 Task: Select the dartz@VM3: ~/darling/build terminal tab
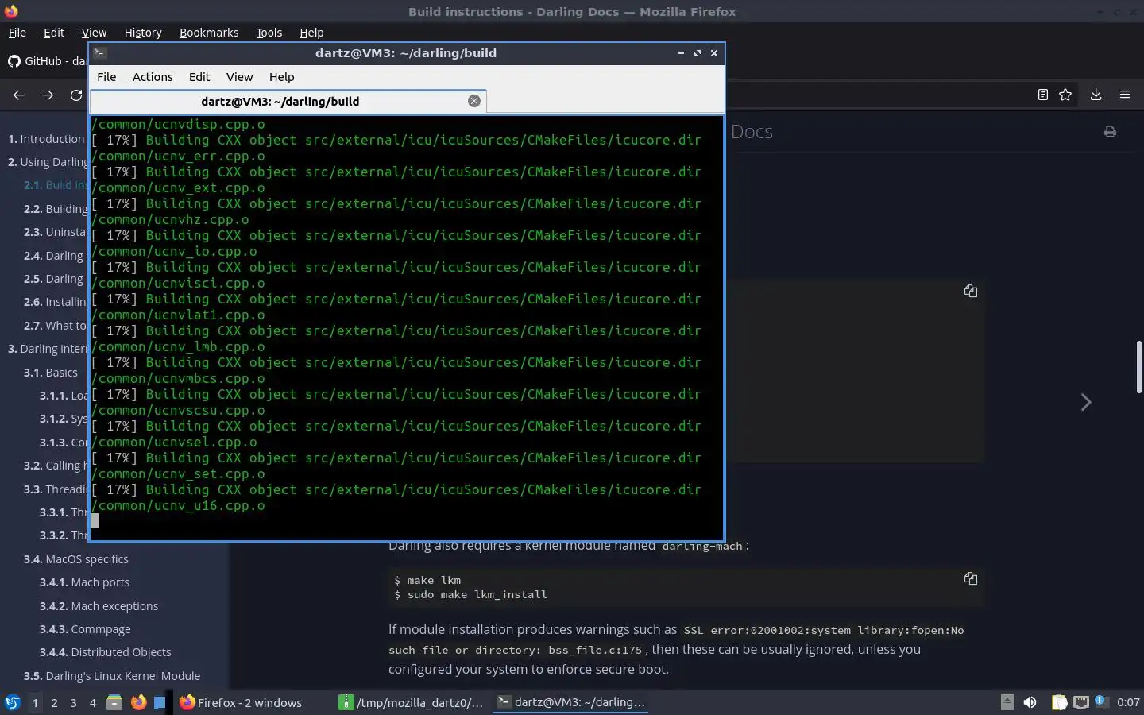[287, 101]
